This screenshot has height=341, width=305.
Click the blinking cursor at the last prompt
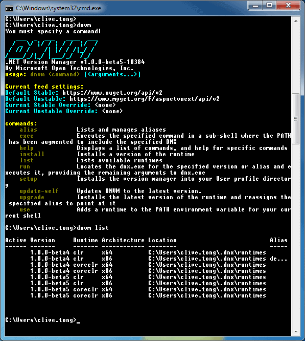click(78, 323)
